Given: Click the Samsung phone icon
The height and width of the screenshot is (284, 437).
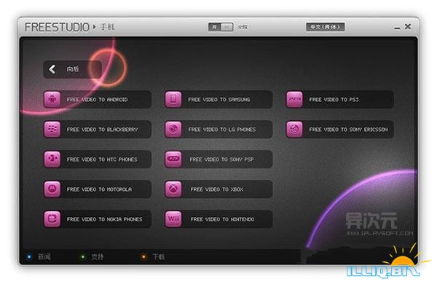Looking at the screenshot, I should [173, 99].
